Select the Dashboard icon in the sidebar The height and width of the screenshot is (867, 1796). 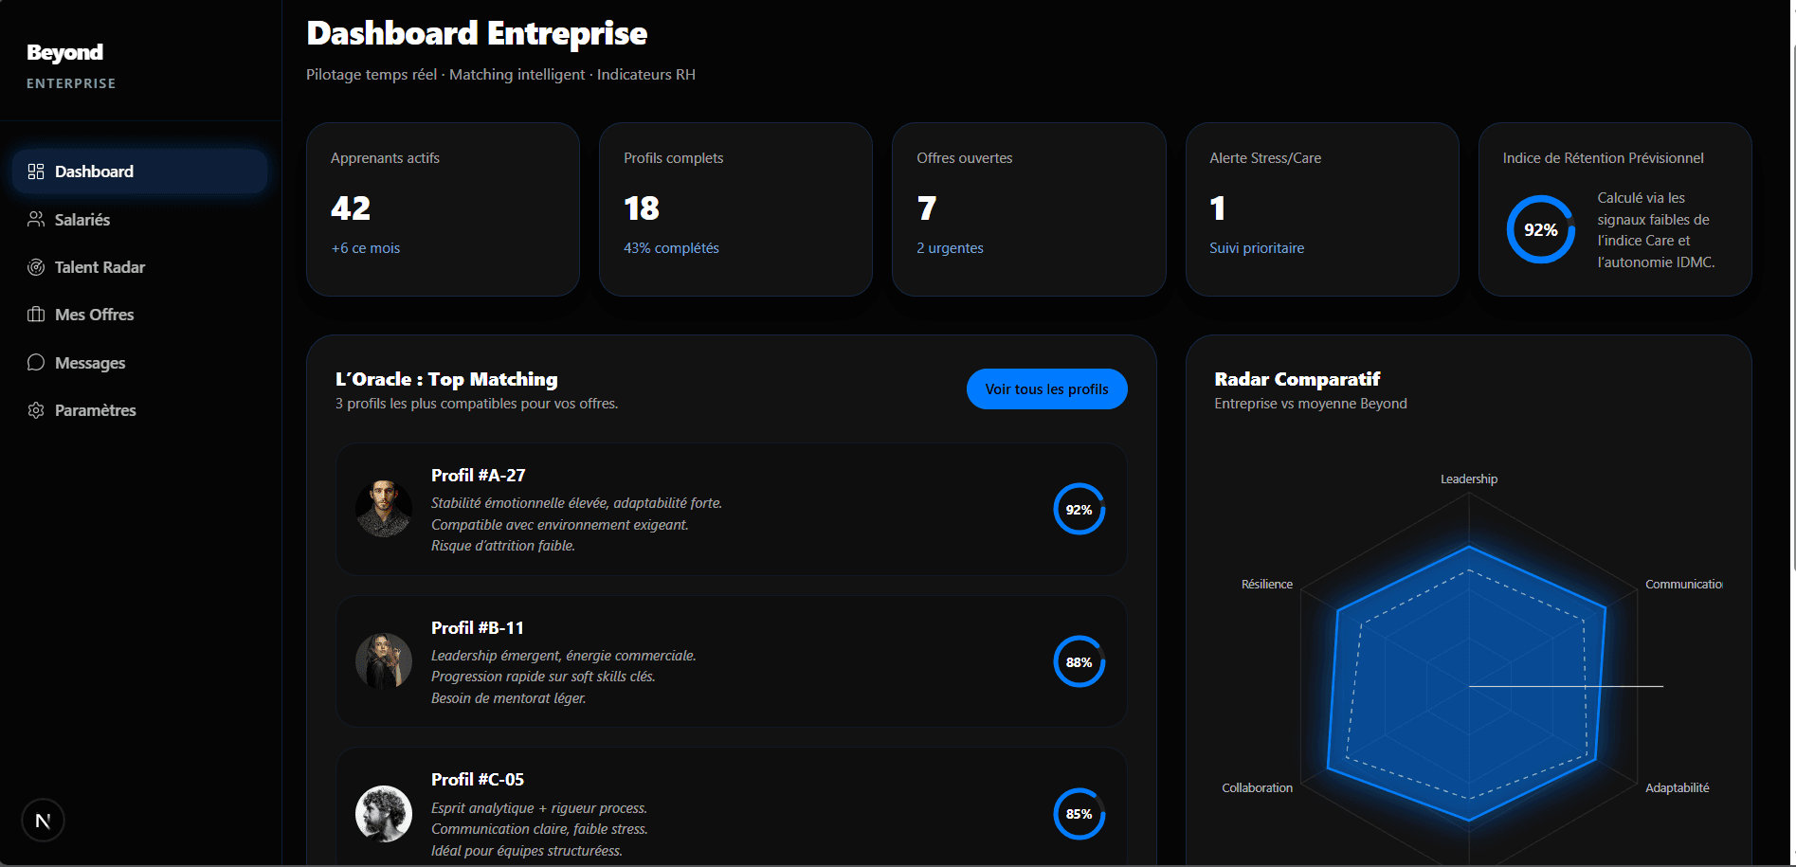[x=36, y=172]
